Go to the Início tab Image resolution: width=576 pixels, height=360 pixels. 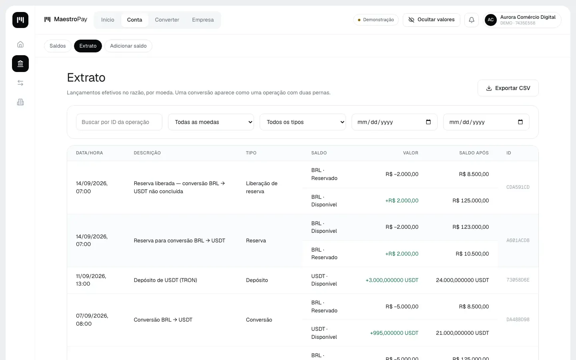tap(108, 20)
